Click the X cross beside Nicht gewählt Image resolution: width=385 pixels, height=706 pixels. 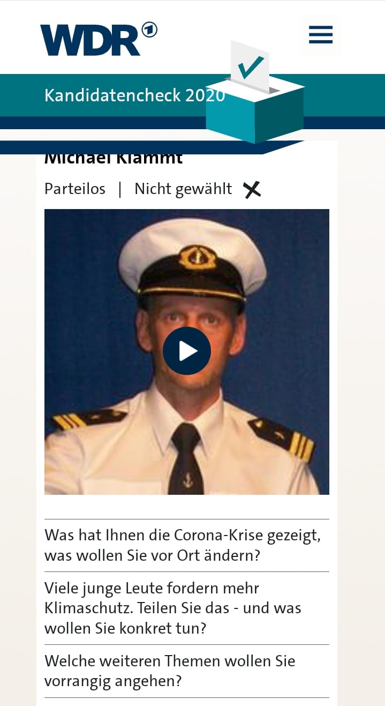pyautogui.click(x=252, y=189)
